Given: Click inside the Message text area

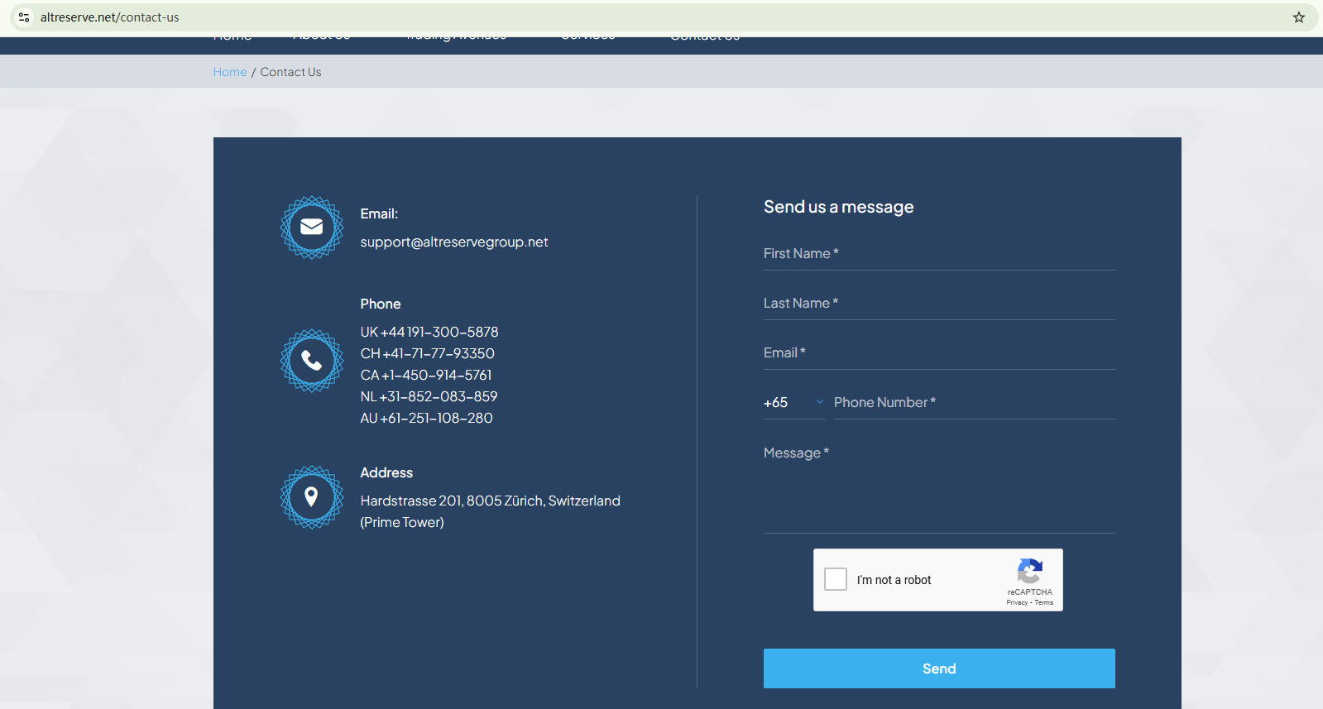Looking at the screenshot, I should click(x=938, y=488).
